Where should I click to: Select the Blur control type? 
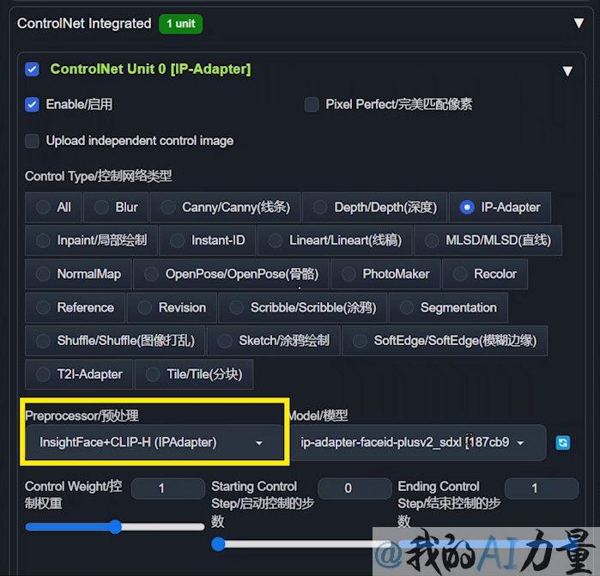[116, 208]
